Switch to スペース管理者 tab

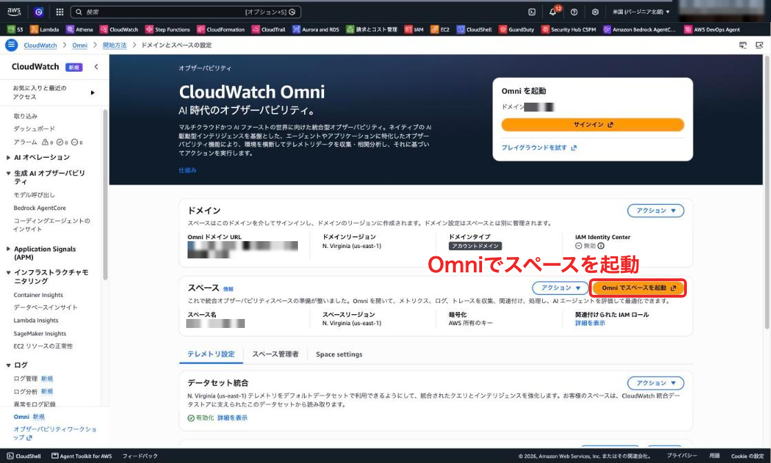[275, 354]
